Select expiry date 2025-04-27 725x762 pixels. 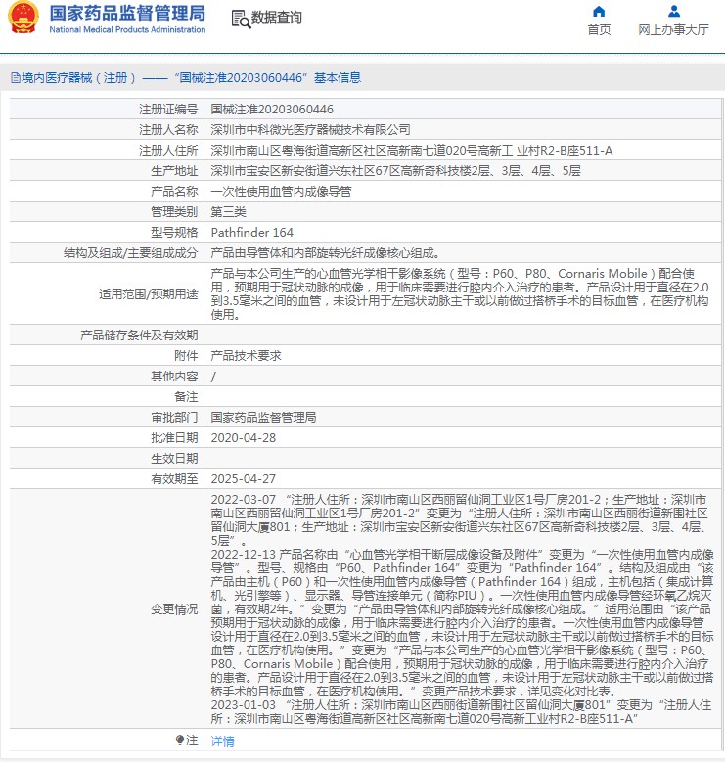click(243, 479)
